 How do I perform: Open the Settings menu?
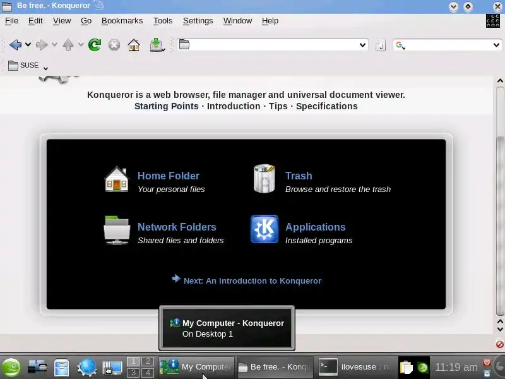click(198, 21)
